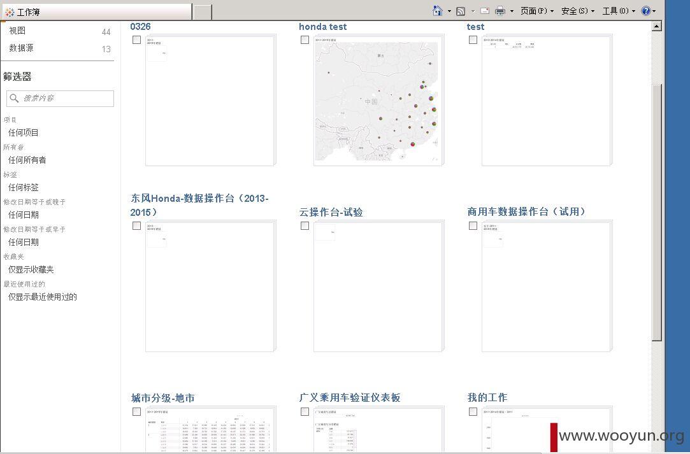Click the Read Mail envelope icon
This screenshot has height=454, width=690.
pyautogui.click(x=484, y=11)
